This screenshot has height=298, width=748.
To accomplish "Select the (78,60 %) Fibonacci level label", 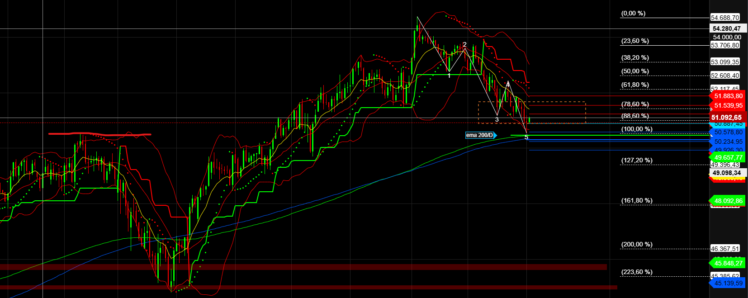I will [635, 104].
